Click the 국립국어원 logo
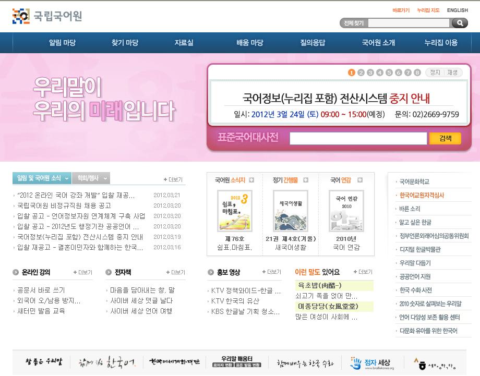Screen dimensions: 480x376 [x=47, y=16]
